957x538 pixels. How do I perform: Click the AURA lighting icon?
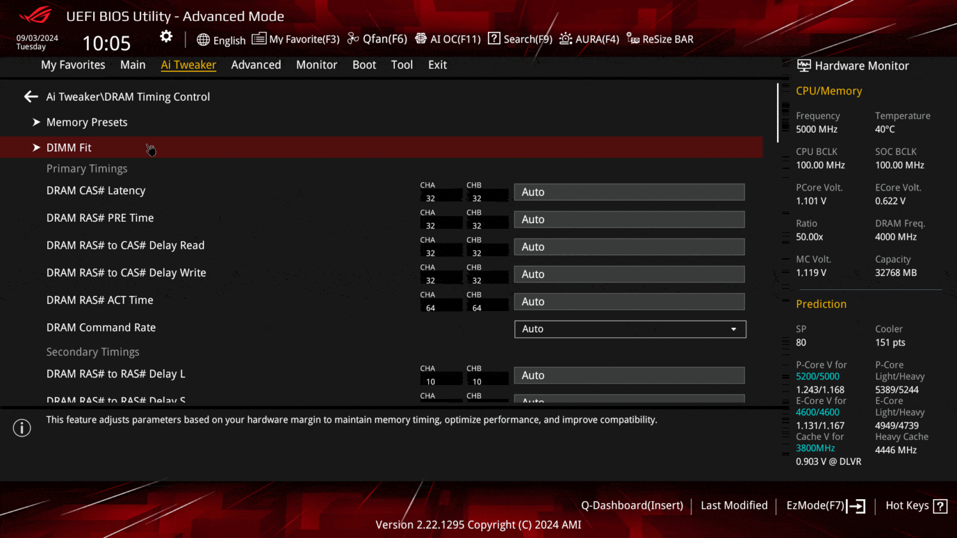pyautogui.click(x=566, y=39)
